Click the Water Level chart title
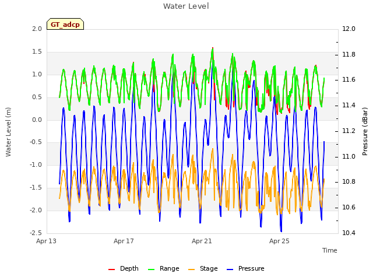Image resolution: width=373 pixels, height=280 pixels. click(186, 6)
